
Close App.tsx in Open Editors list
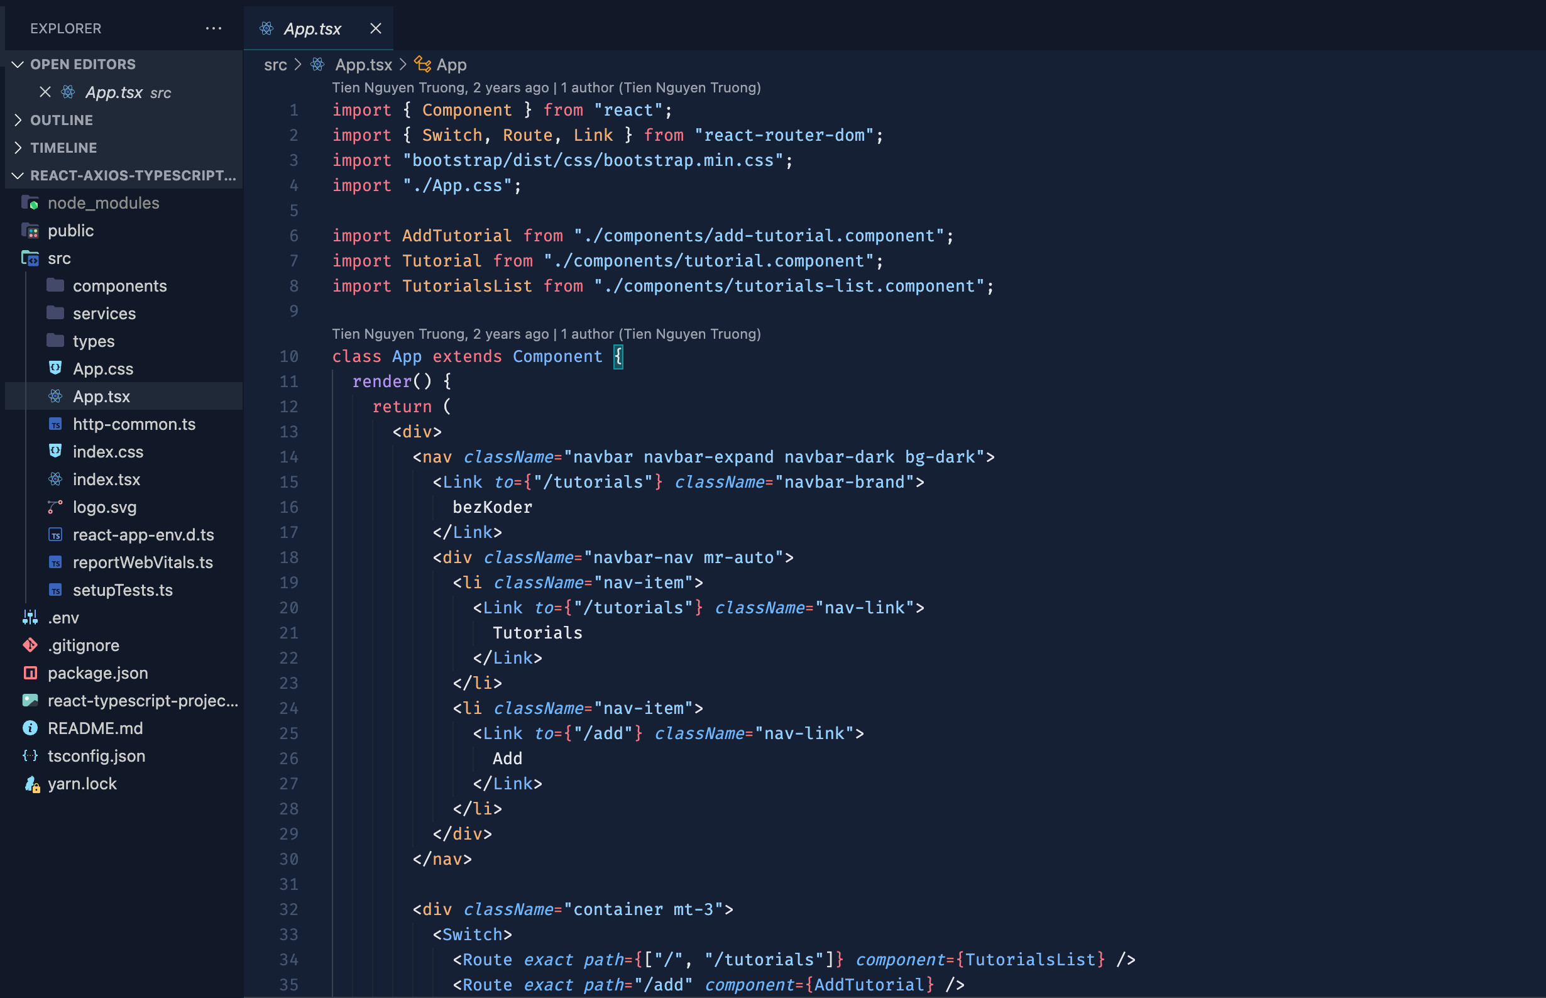45,92
